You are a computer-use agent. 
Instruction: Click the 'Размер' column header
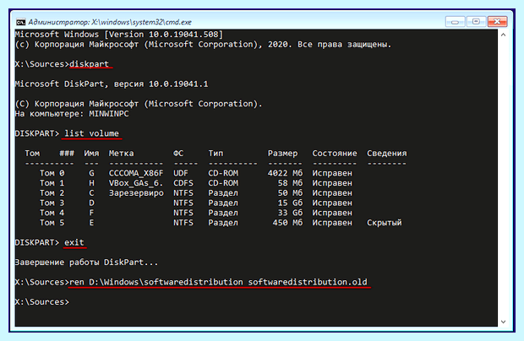(x=282, y=154)
